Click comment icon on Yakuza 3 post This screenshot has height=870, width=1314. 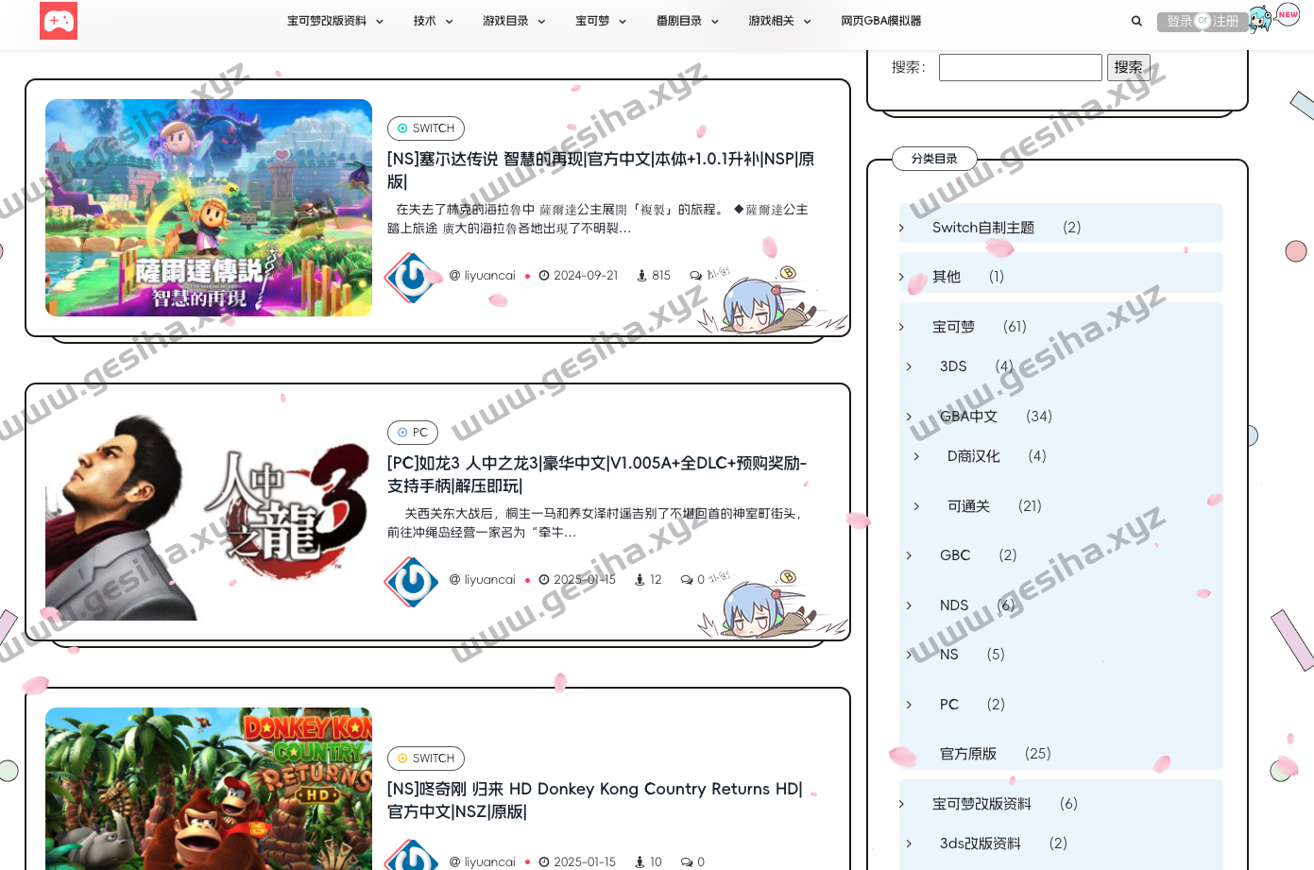[x=687, y=580]
